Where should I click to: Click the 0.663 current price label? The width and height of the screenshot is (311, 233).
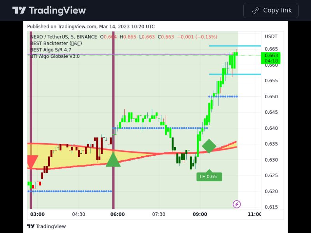271,58
